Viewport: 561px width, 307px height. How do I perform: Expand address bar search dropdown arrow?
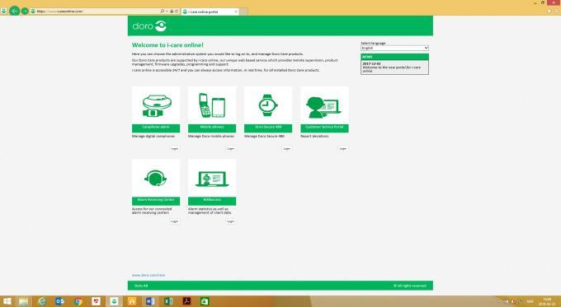tap(167, 12)
